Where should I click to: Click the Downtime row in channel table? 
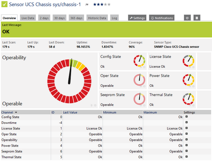point(106,123)
